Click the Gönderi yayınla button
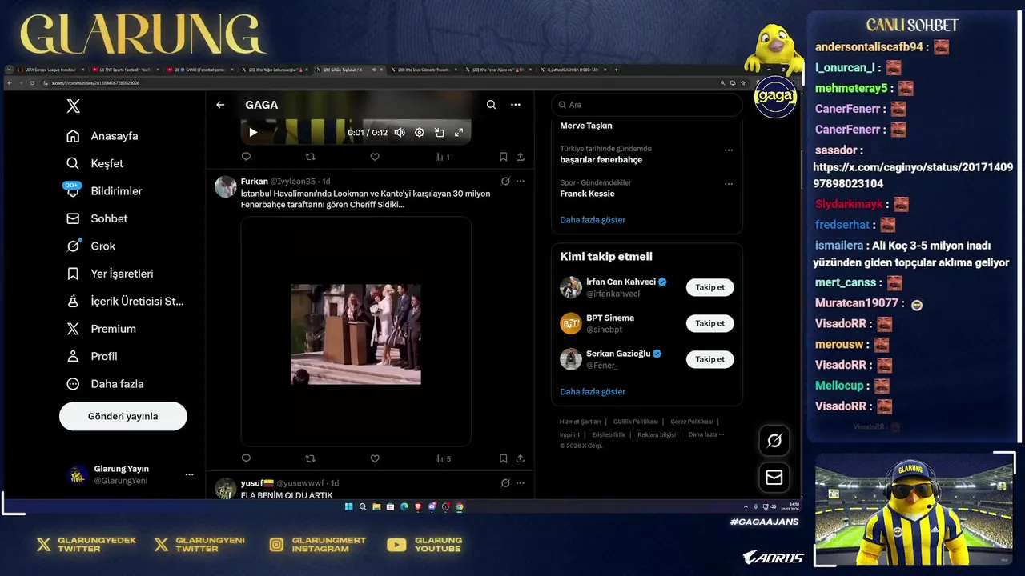Screen dimensions: 1025x576 pos(123,416)
